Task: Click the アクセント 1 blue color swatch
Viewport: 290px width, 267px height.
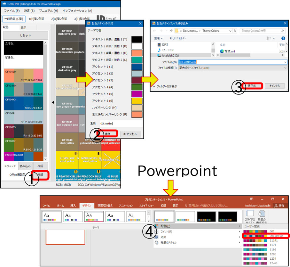Action: (137, 67)
